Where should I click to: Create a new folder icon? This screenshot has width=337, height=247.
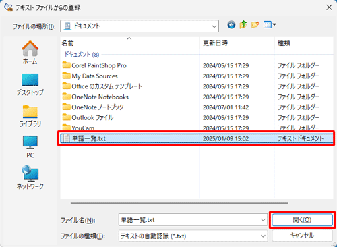pos(255,25)
